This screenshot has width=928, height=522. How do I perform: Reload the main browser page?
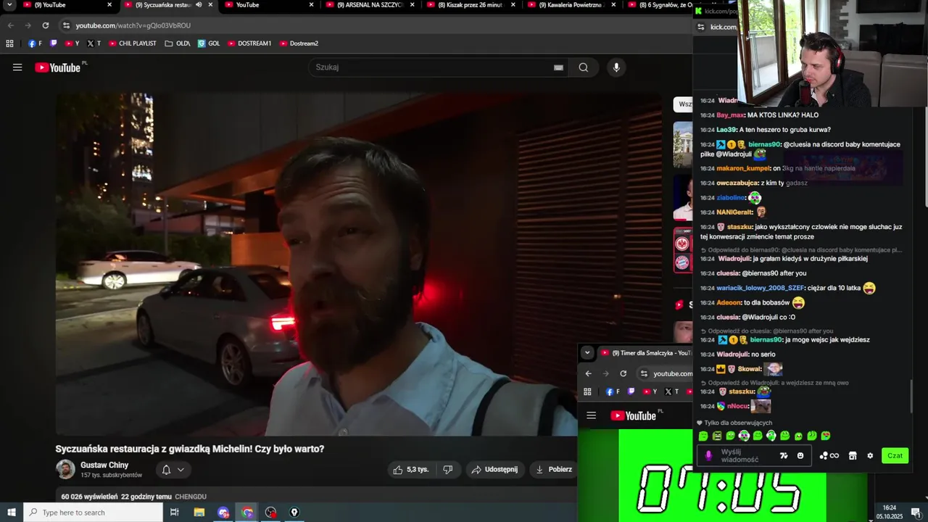tap(45, 25)
